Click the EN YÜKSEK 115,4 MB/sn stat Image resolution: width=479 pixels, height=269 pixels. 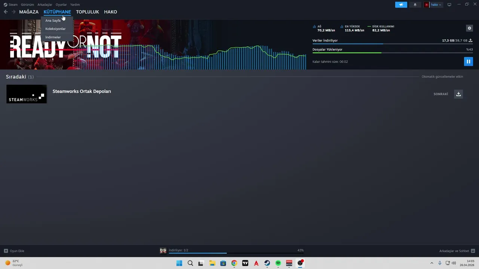point(352,28)
